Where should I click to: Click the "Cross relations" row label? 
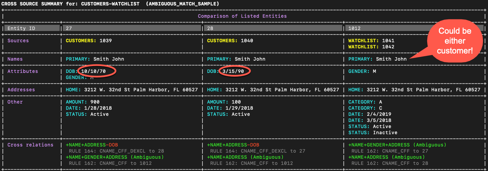coord(30,145)
